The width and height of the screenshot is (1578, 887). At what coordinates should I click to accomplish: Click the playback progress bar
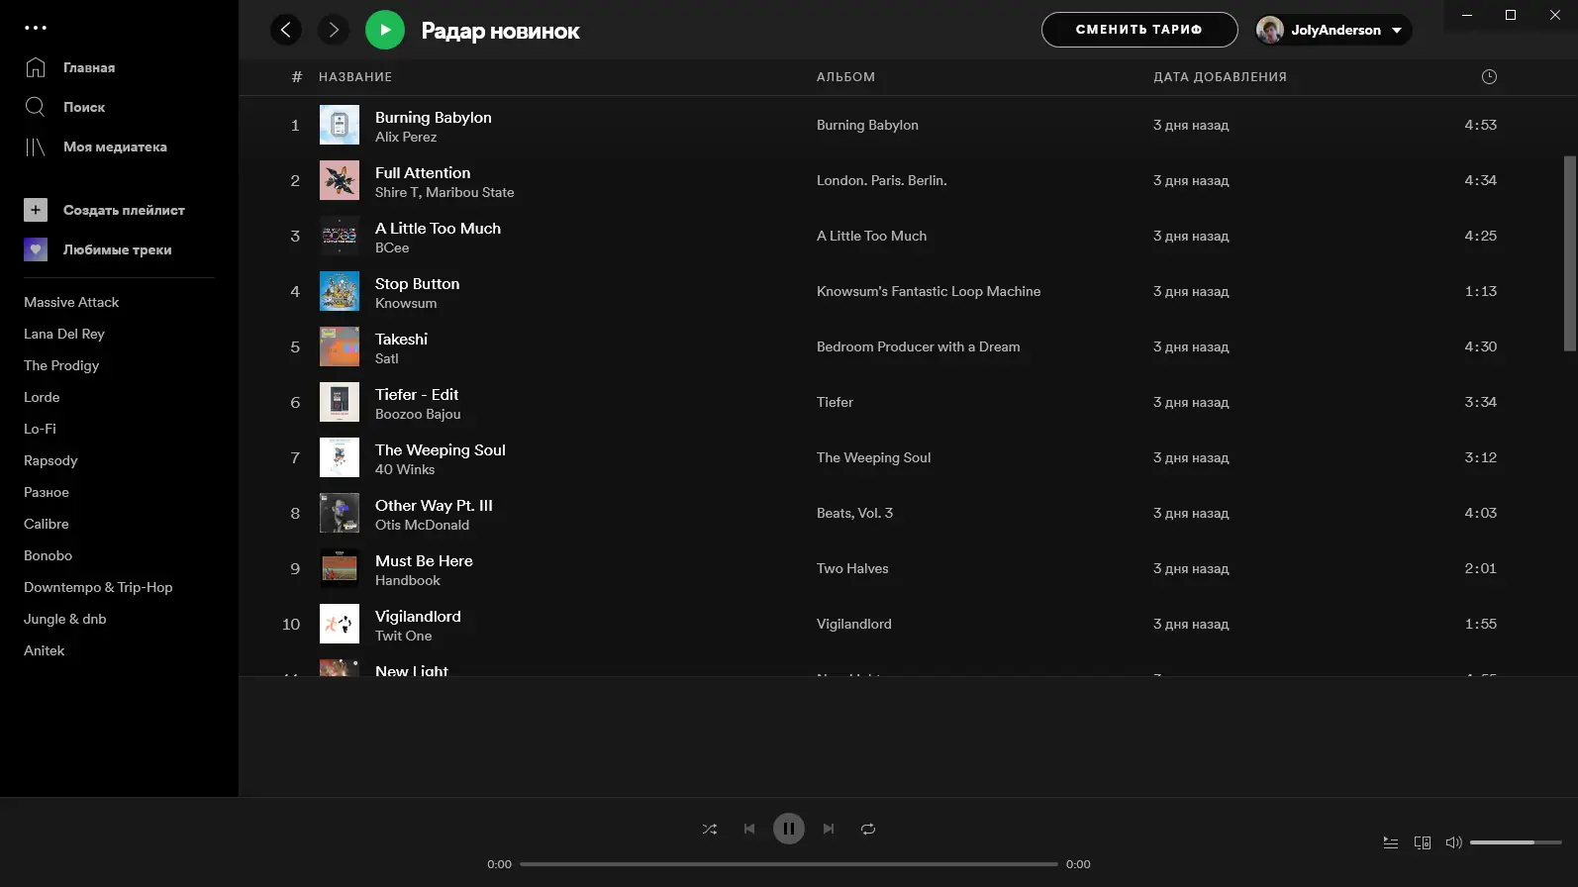click(x=789, y=864)
